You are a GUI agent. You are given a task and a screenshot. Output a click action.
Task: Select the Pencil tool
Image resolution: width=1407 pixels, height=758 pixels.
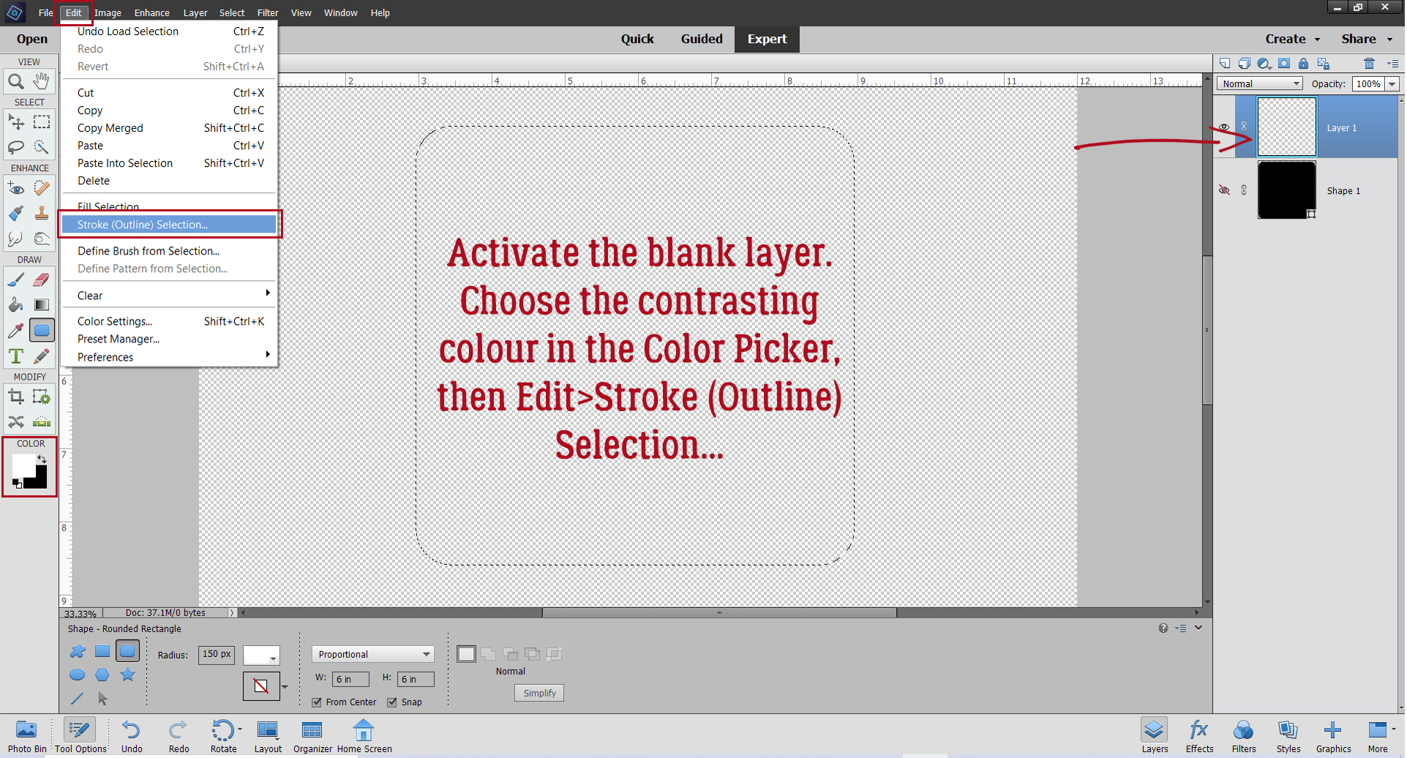point(42,356)
